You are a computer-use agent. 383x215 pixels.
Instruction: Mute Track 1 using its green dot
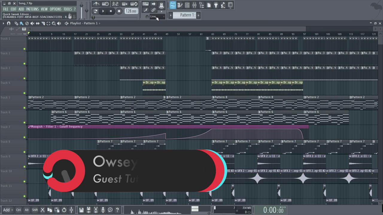[x=25, y=49]
